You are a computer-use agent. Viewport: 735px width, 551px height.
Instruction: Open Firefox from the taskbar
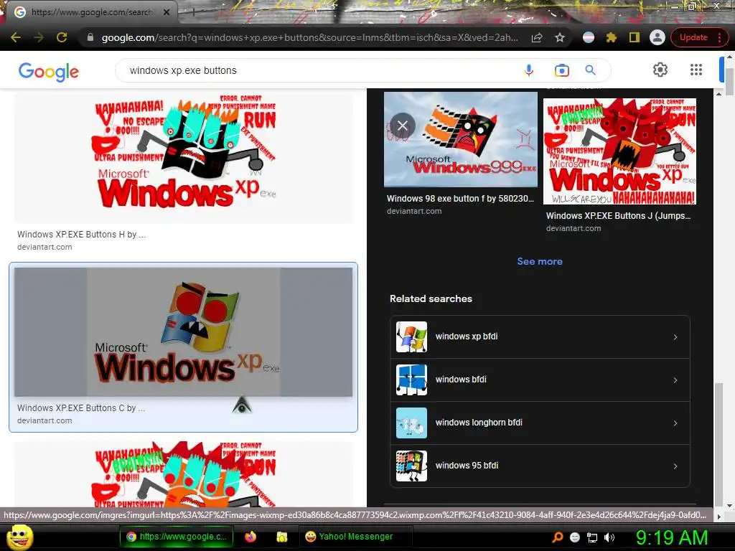[x=251, y=537]
